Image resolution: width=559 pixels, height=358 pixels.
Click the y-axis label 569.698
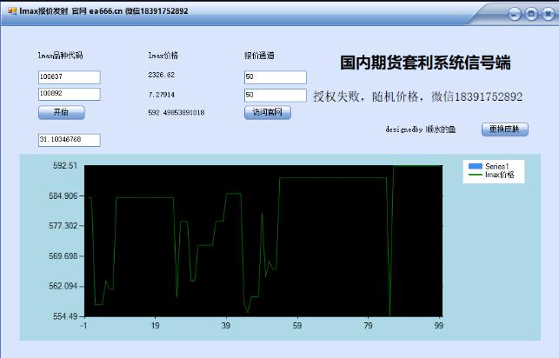tap(63, 256)
